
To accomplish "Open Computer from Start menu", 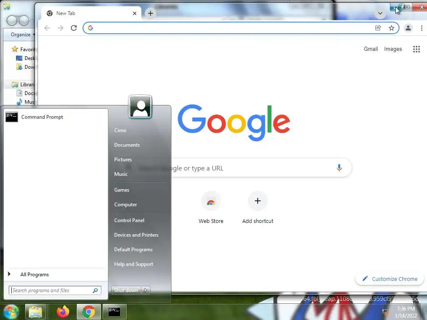I will (126, 205).
